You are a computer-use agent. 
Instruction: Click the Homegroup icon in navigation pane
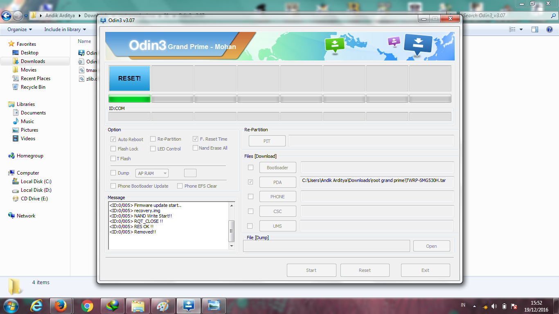point(11,156)
